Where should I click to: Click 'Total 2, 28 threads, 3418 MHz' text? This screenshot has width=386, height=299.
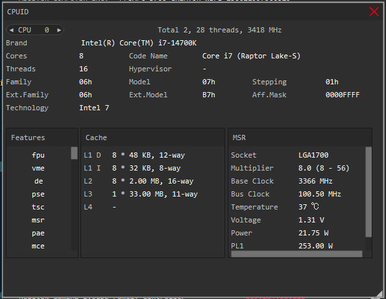pyautogui.click(x=219, y=30)
